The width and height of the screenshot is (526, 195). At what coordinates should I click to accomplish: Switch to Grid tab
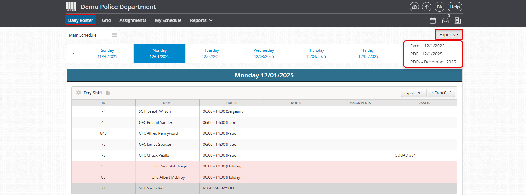tap(106, 20)
